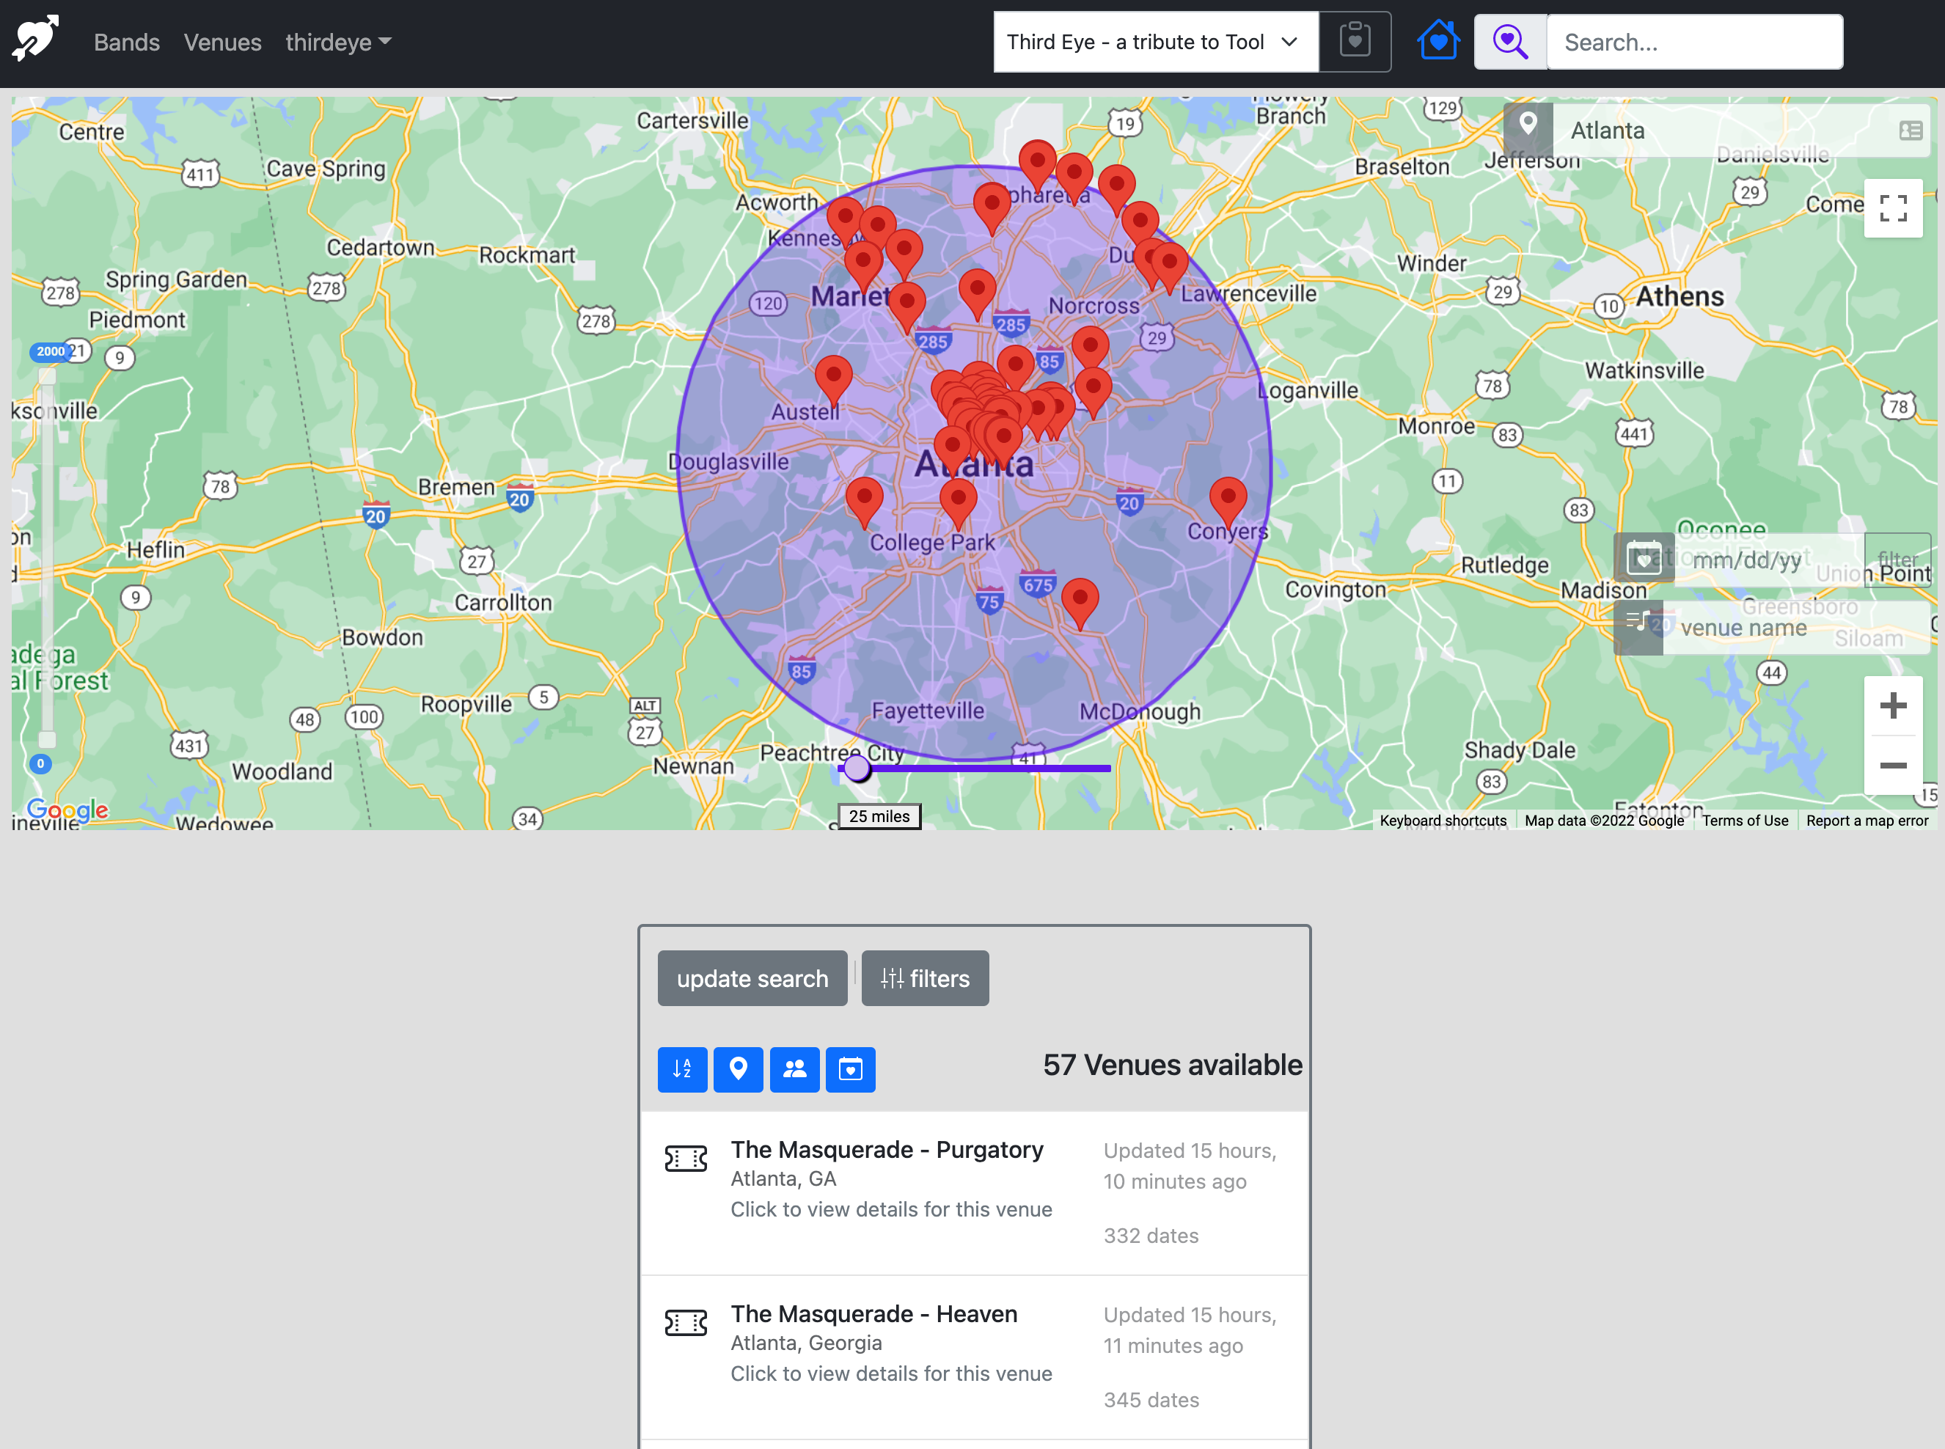
Task: Open Keyboard shortcuts link
Action: (1443, 820)
